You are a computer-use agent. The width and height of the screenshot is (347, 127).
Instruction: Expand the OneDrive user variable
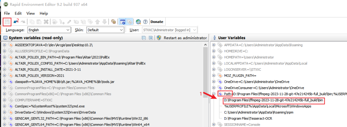tap(214, 82)
